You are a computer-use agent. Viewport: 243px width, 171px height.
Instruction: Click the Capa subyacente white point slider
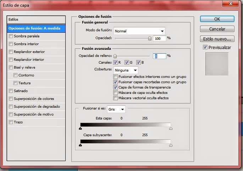coord(171,145)
